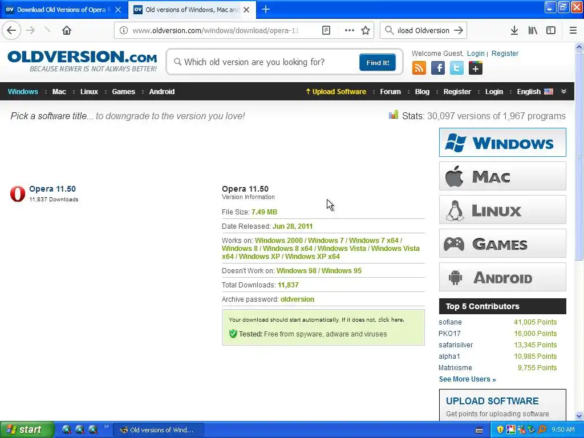
Task: Close the Download Old Versions of Opera tab
Action: click(118, 10)
